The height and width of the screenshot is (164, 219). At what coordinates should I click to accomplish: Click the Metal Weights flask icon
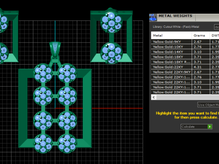[153, 18]
